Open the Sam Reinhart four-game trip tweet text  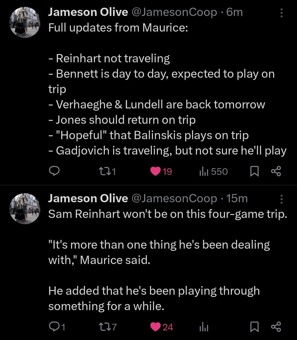tap(168, 214)
